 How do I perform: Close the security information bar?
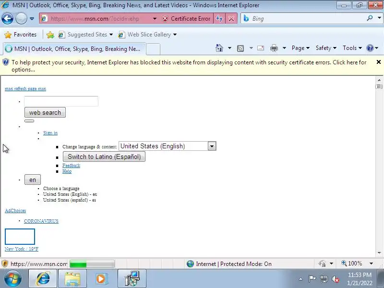[x=379, y=62]
